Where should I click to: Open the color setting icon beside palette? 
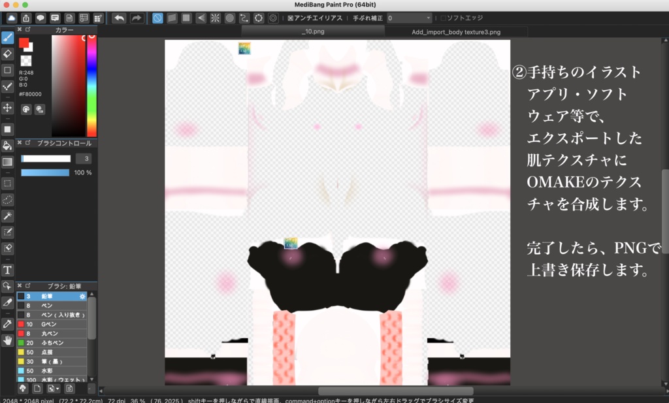click(x=40, y=109)
